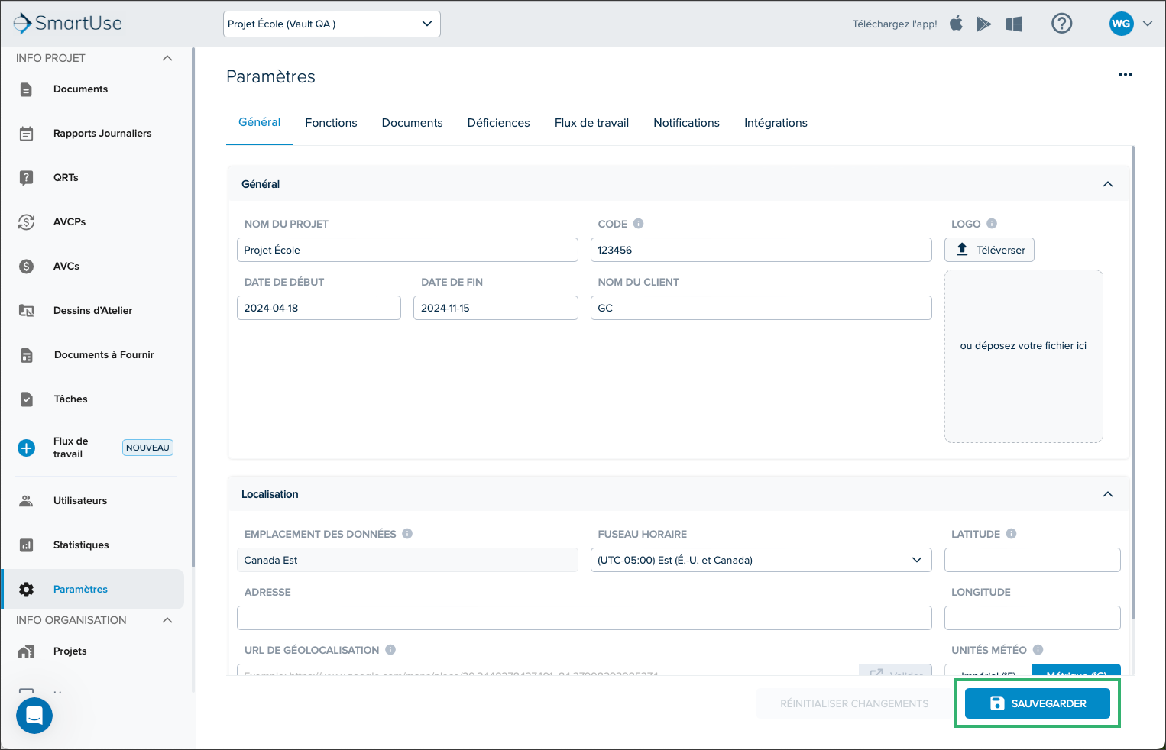1166x750 pixels.
Task: Click the info icon beside CODE
Action: [639, 224]
